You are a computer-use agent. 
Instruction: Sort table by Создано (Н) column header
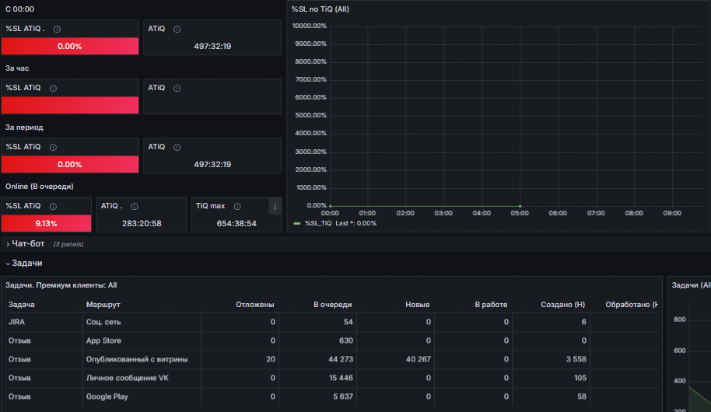(x=562, y=305)
